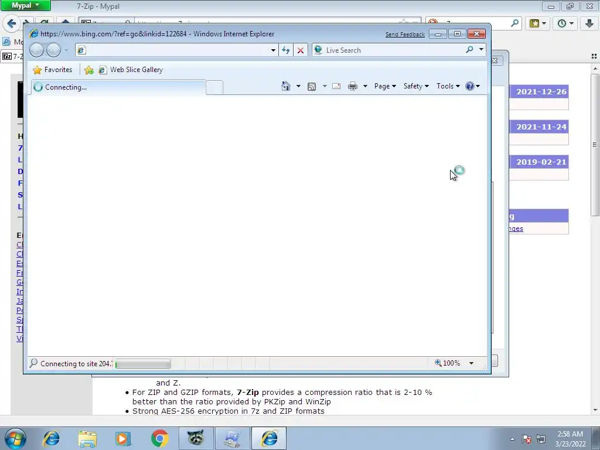Select the Connecting... tab

point(118,87)
